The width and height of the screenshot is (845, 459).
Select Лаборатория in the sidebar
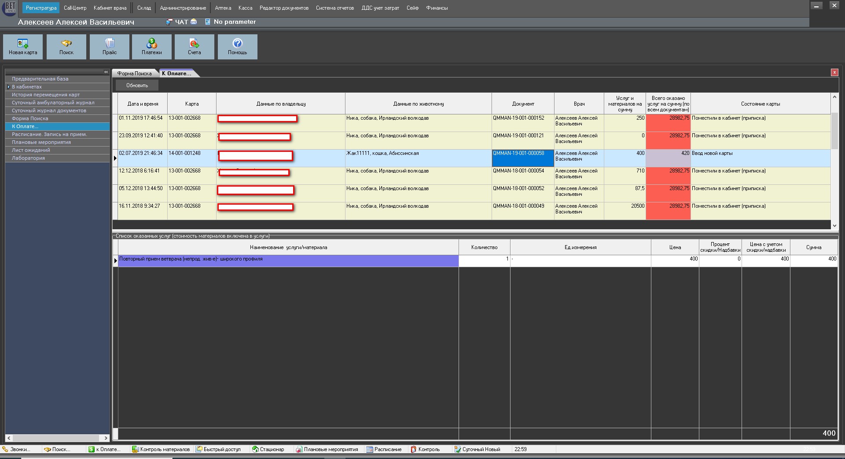click(28, 158)
